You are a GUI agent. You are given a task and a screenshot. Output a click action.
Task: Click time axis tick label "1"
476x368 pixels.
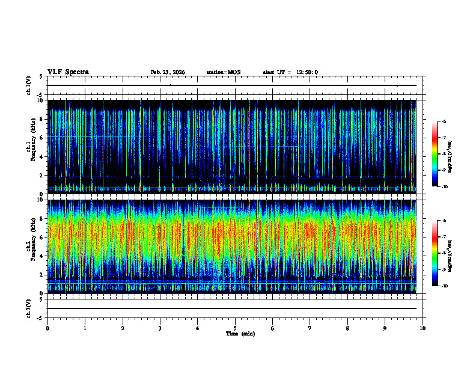pyautogui.click(x=85, y=328)
